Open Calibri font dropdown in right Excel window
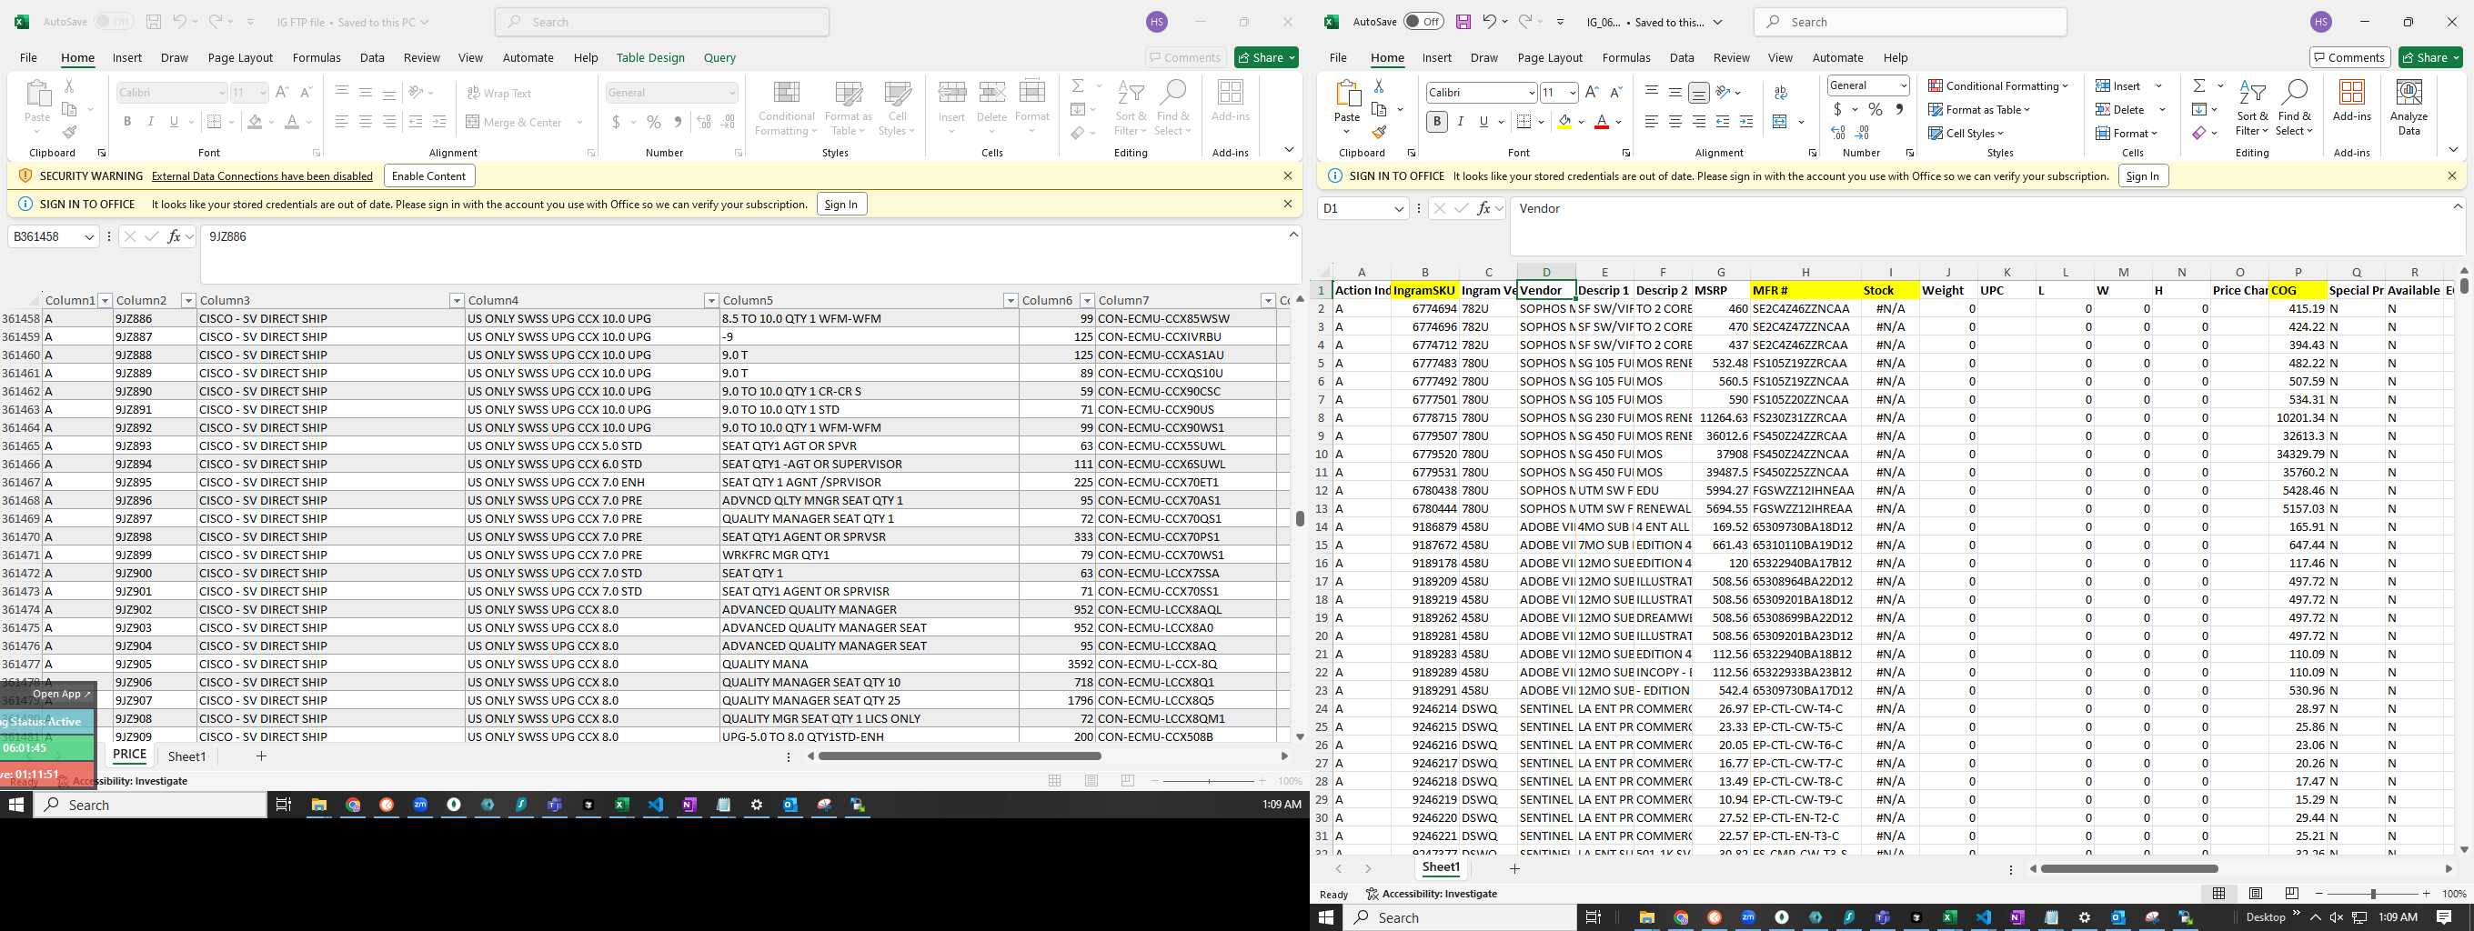2474x931 pixels. click(1531, 93)
